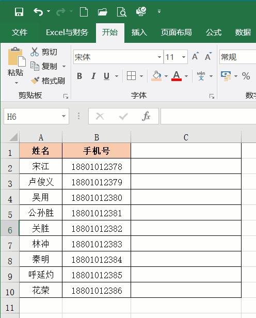Click the red Font Color button
The width and height of the screenshot is (256, 318).
(x=177, y=76)
